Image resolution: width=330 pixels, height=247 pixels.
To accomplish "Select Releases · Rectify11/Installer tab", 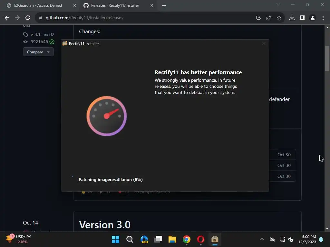I will (x=118, y=5).
